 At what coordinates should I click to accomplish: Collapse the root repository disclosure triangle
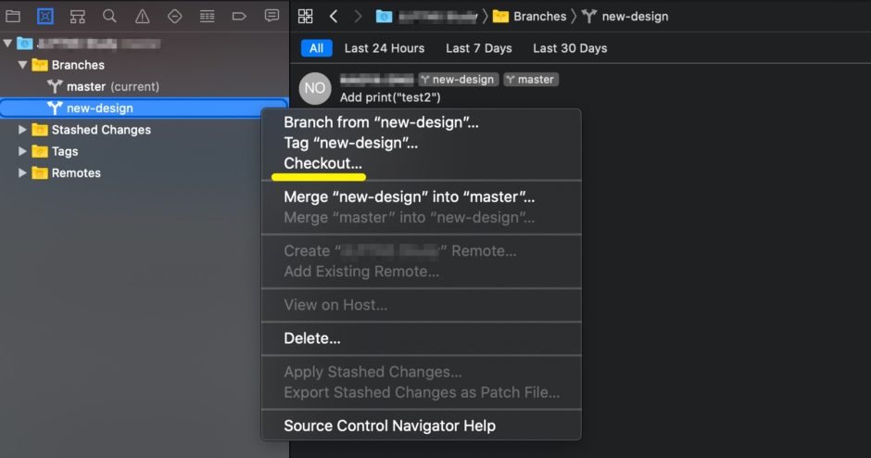click(x=7, y=44)
